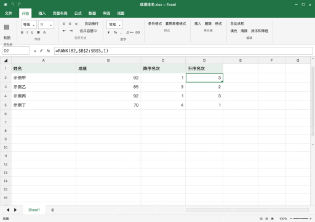Apply the % percent style
Image resolution: width=315 pixels, height=222 pixels.
pos(115,32)
